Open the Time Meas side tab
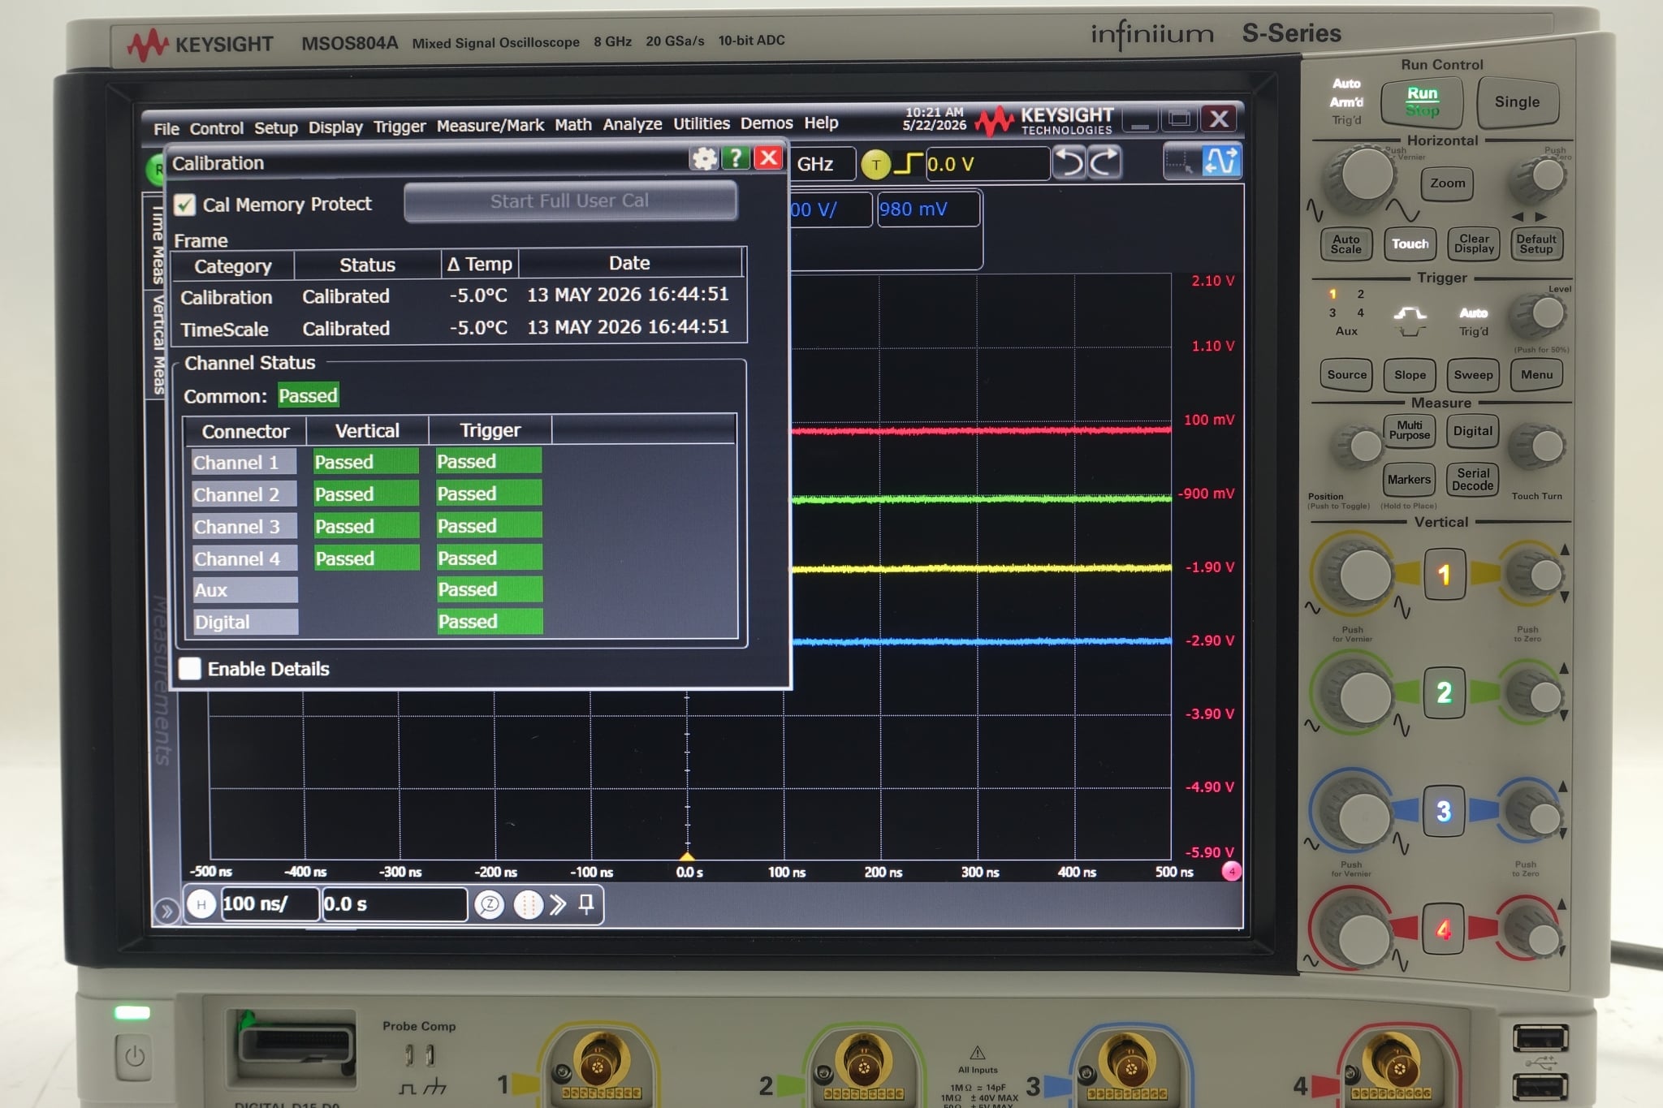This screenshot has height=1108, width=1663. 157,244
